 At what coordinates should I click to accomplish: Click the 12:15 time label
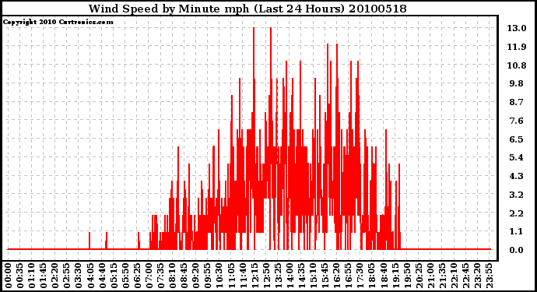tap(254, 276)
